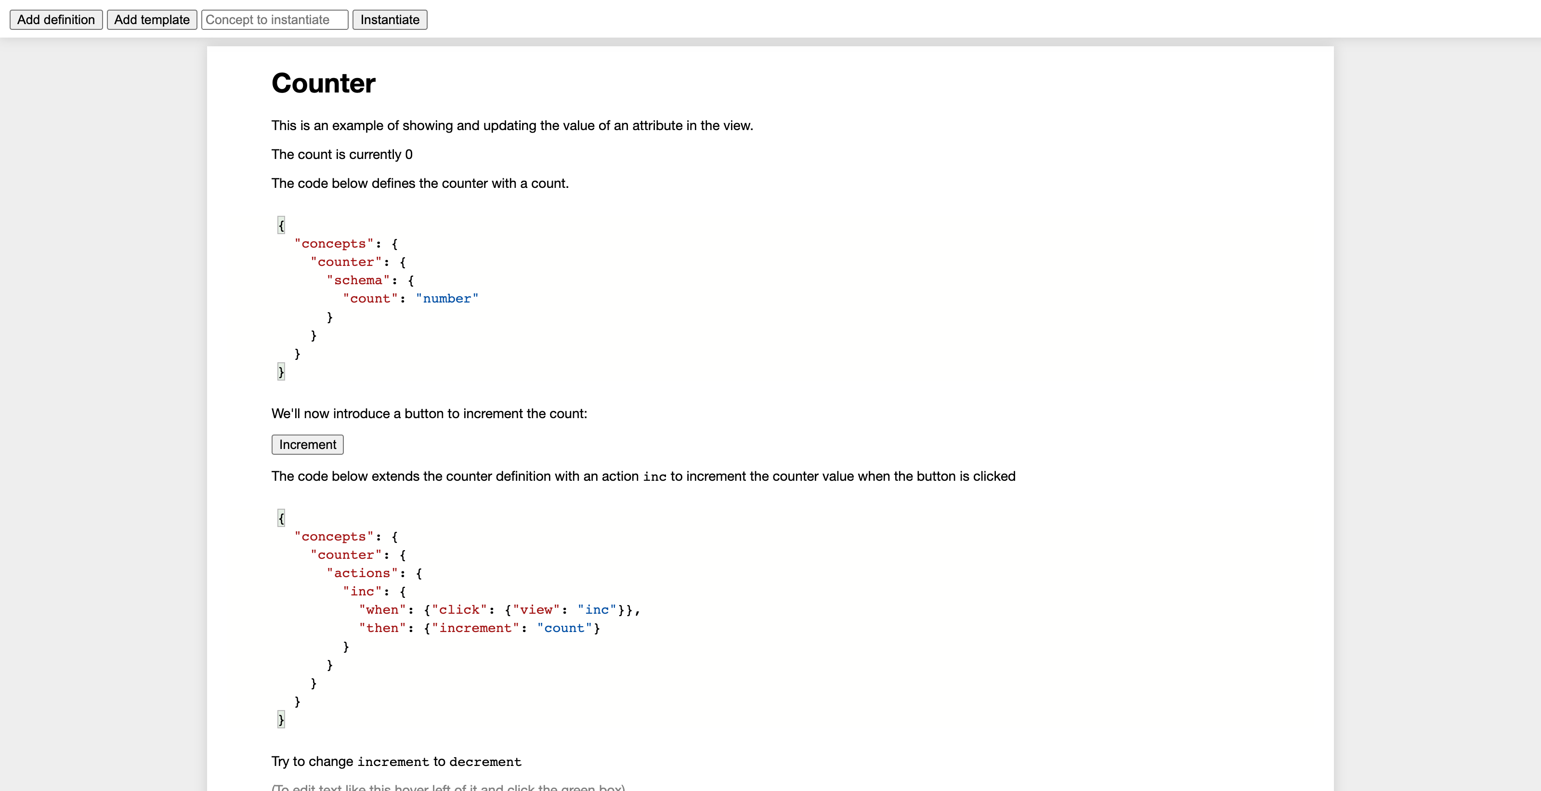
Task: Click the highlighted closing brace of second code block
Action: pyautogui.click(x=281, y=719)
